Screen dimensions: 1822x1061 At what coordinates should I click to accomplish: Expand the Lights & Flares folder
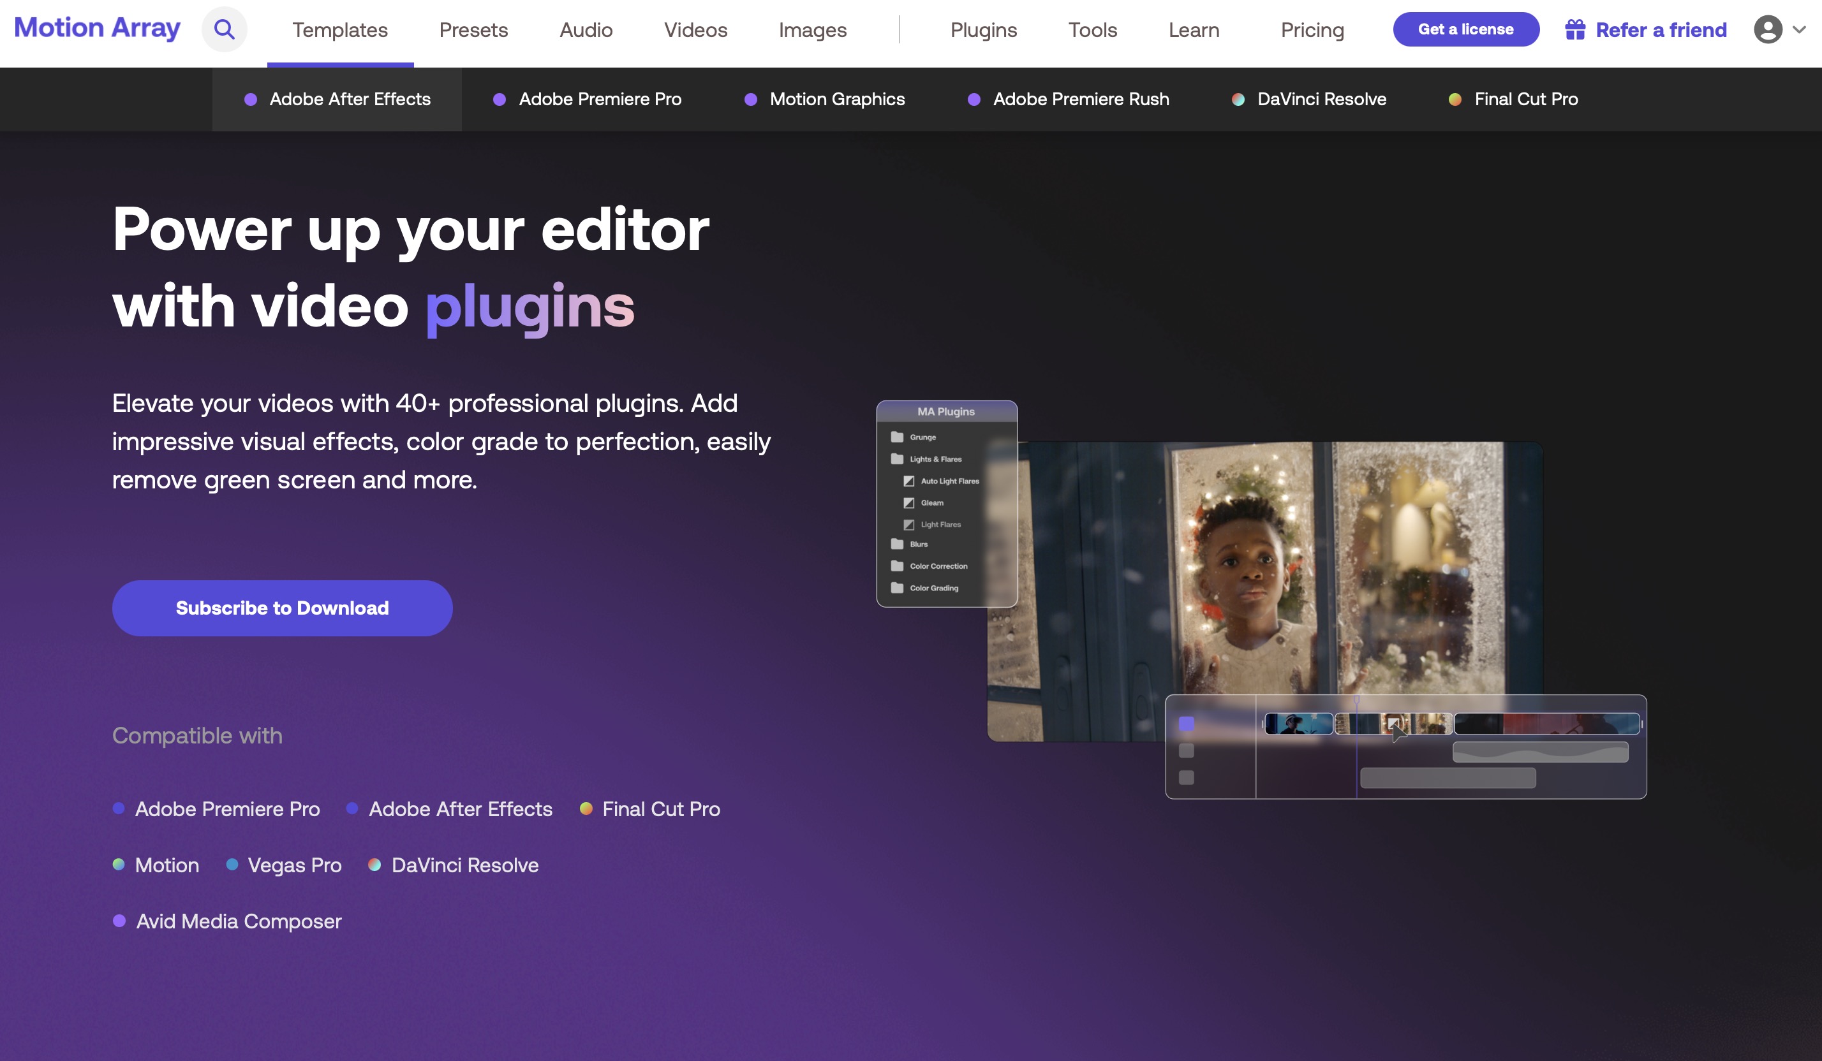point(897,458)
